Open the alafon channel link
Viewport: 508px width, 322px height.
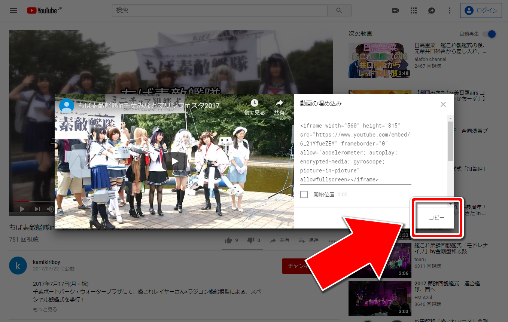click(430, 59)
